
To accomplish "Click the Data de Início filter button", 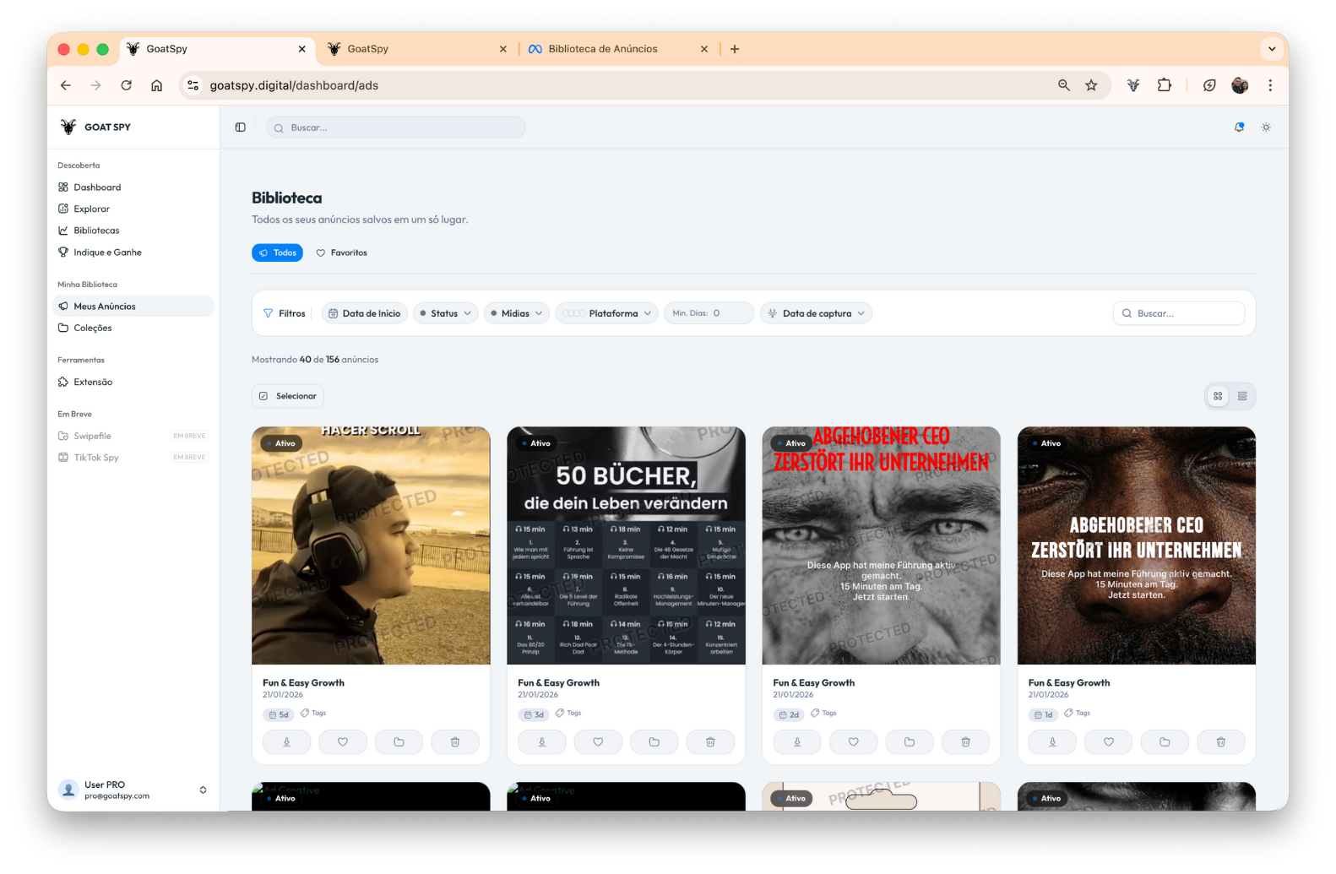I will click(364, 313).
